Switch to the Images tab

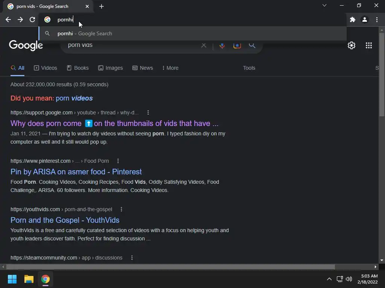pos(111,68)
